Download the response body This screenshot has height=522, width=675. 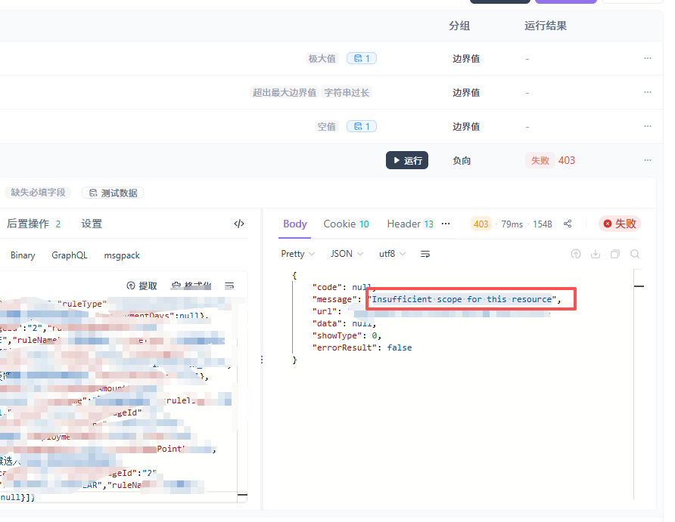click(x=596, y=254)
